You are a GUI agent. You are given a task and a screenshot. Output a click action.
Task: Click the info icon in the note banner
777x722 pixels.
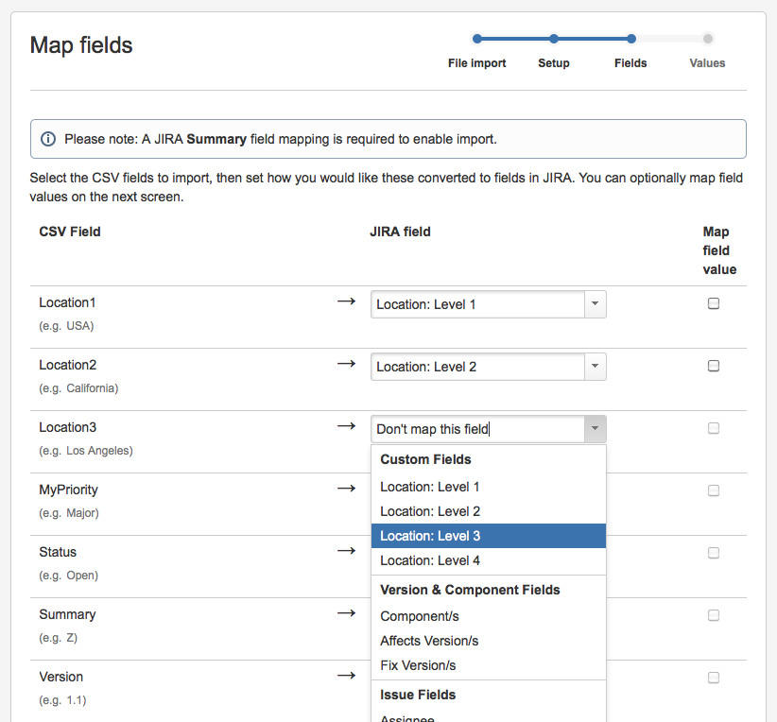pyautogui.click(x=48, y=139)
